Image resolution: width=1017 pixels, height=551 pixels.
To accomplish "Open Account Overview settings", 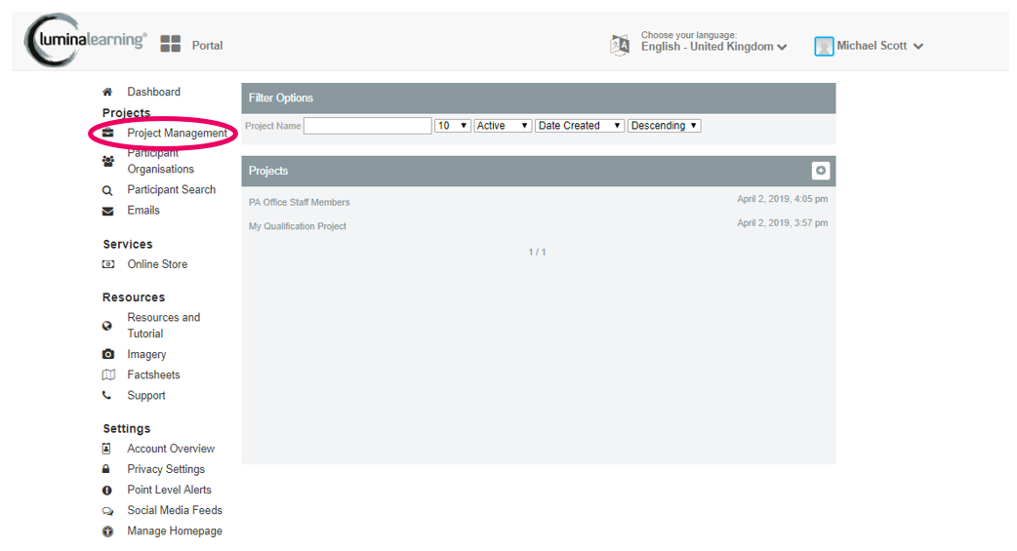I will click(171, 449).
